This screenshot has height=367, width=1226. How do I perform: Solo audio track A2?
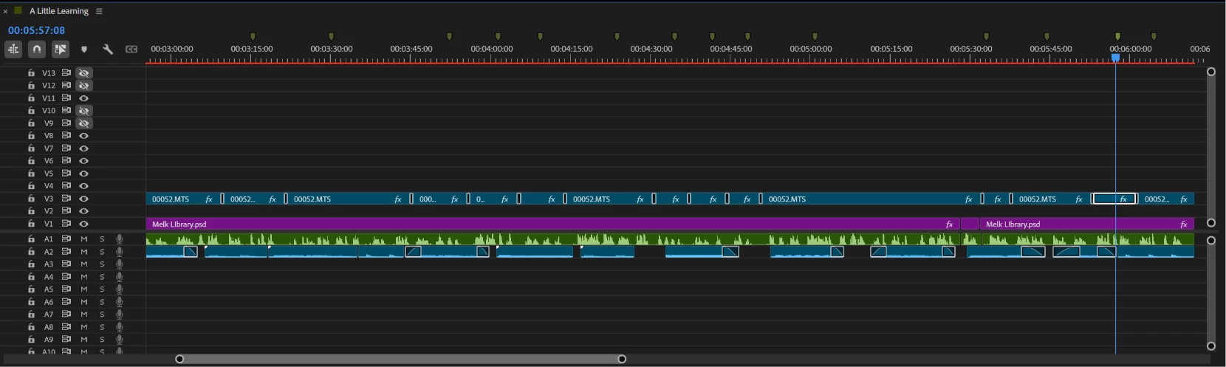tap(102, 252)
